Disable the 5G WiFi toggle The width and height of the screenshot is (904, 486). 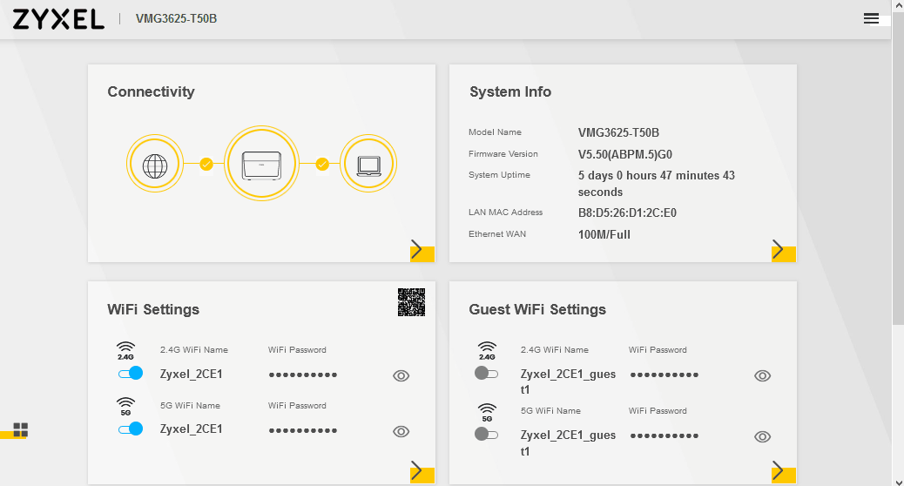[131, 429]
